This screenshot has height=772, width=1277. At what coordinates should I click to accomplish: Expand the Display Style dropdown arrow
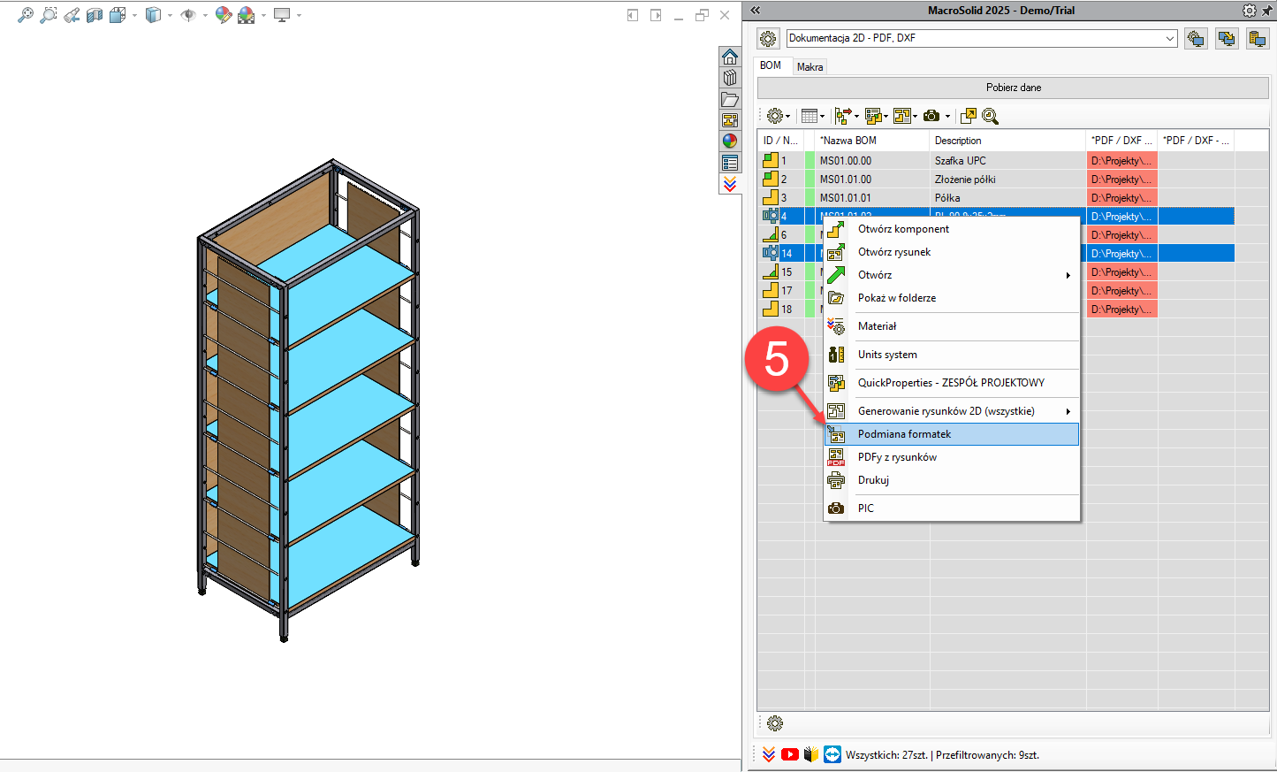(170, 15)
